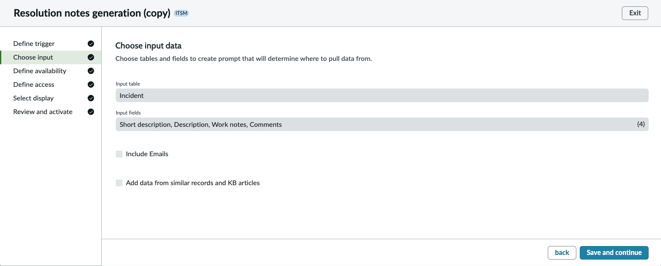Open the Define availability step
The image size is (661, 266).
click(51, 71)
